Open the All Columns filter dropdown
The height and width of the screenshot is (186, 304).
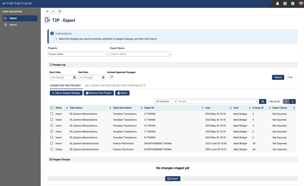tap(165, 101)
